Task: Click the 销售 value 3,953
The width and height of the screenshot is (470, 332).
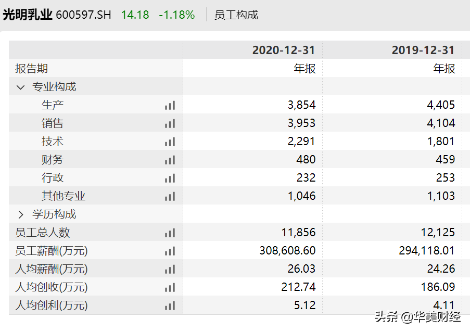Action: 301,123
